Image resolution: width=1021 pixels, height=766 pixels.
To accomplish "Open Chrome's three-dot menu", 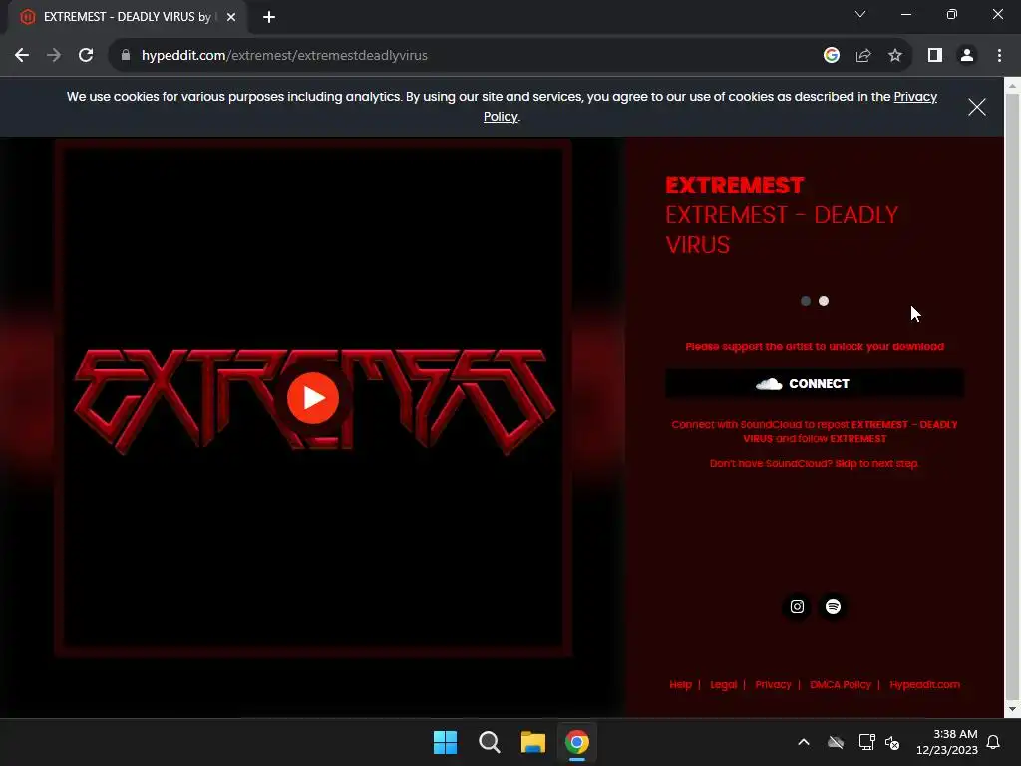I will click(999, 56).
